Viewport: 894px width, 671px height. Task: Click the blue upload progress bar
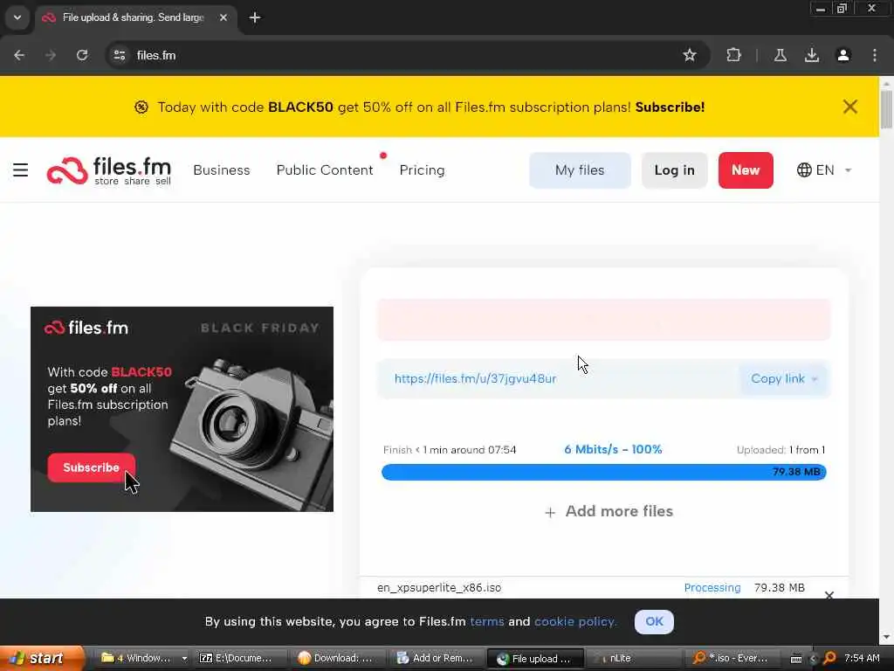[x=604, y=472]
